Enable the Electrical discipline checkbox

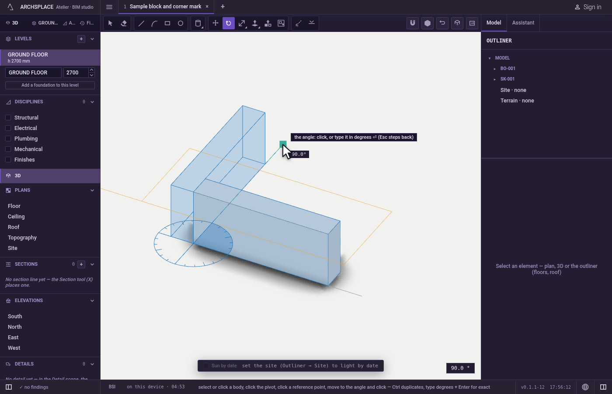(8, 128)
